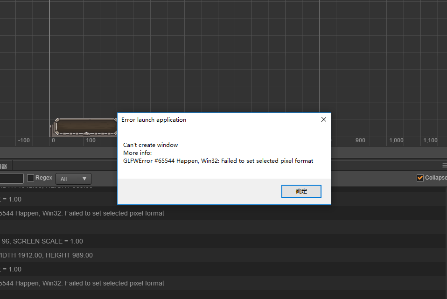
Task: Uncheck the Collapse checkbox
Action: coord(420,178)
